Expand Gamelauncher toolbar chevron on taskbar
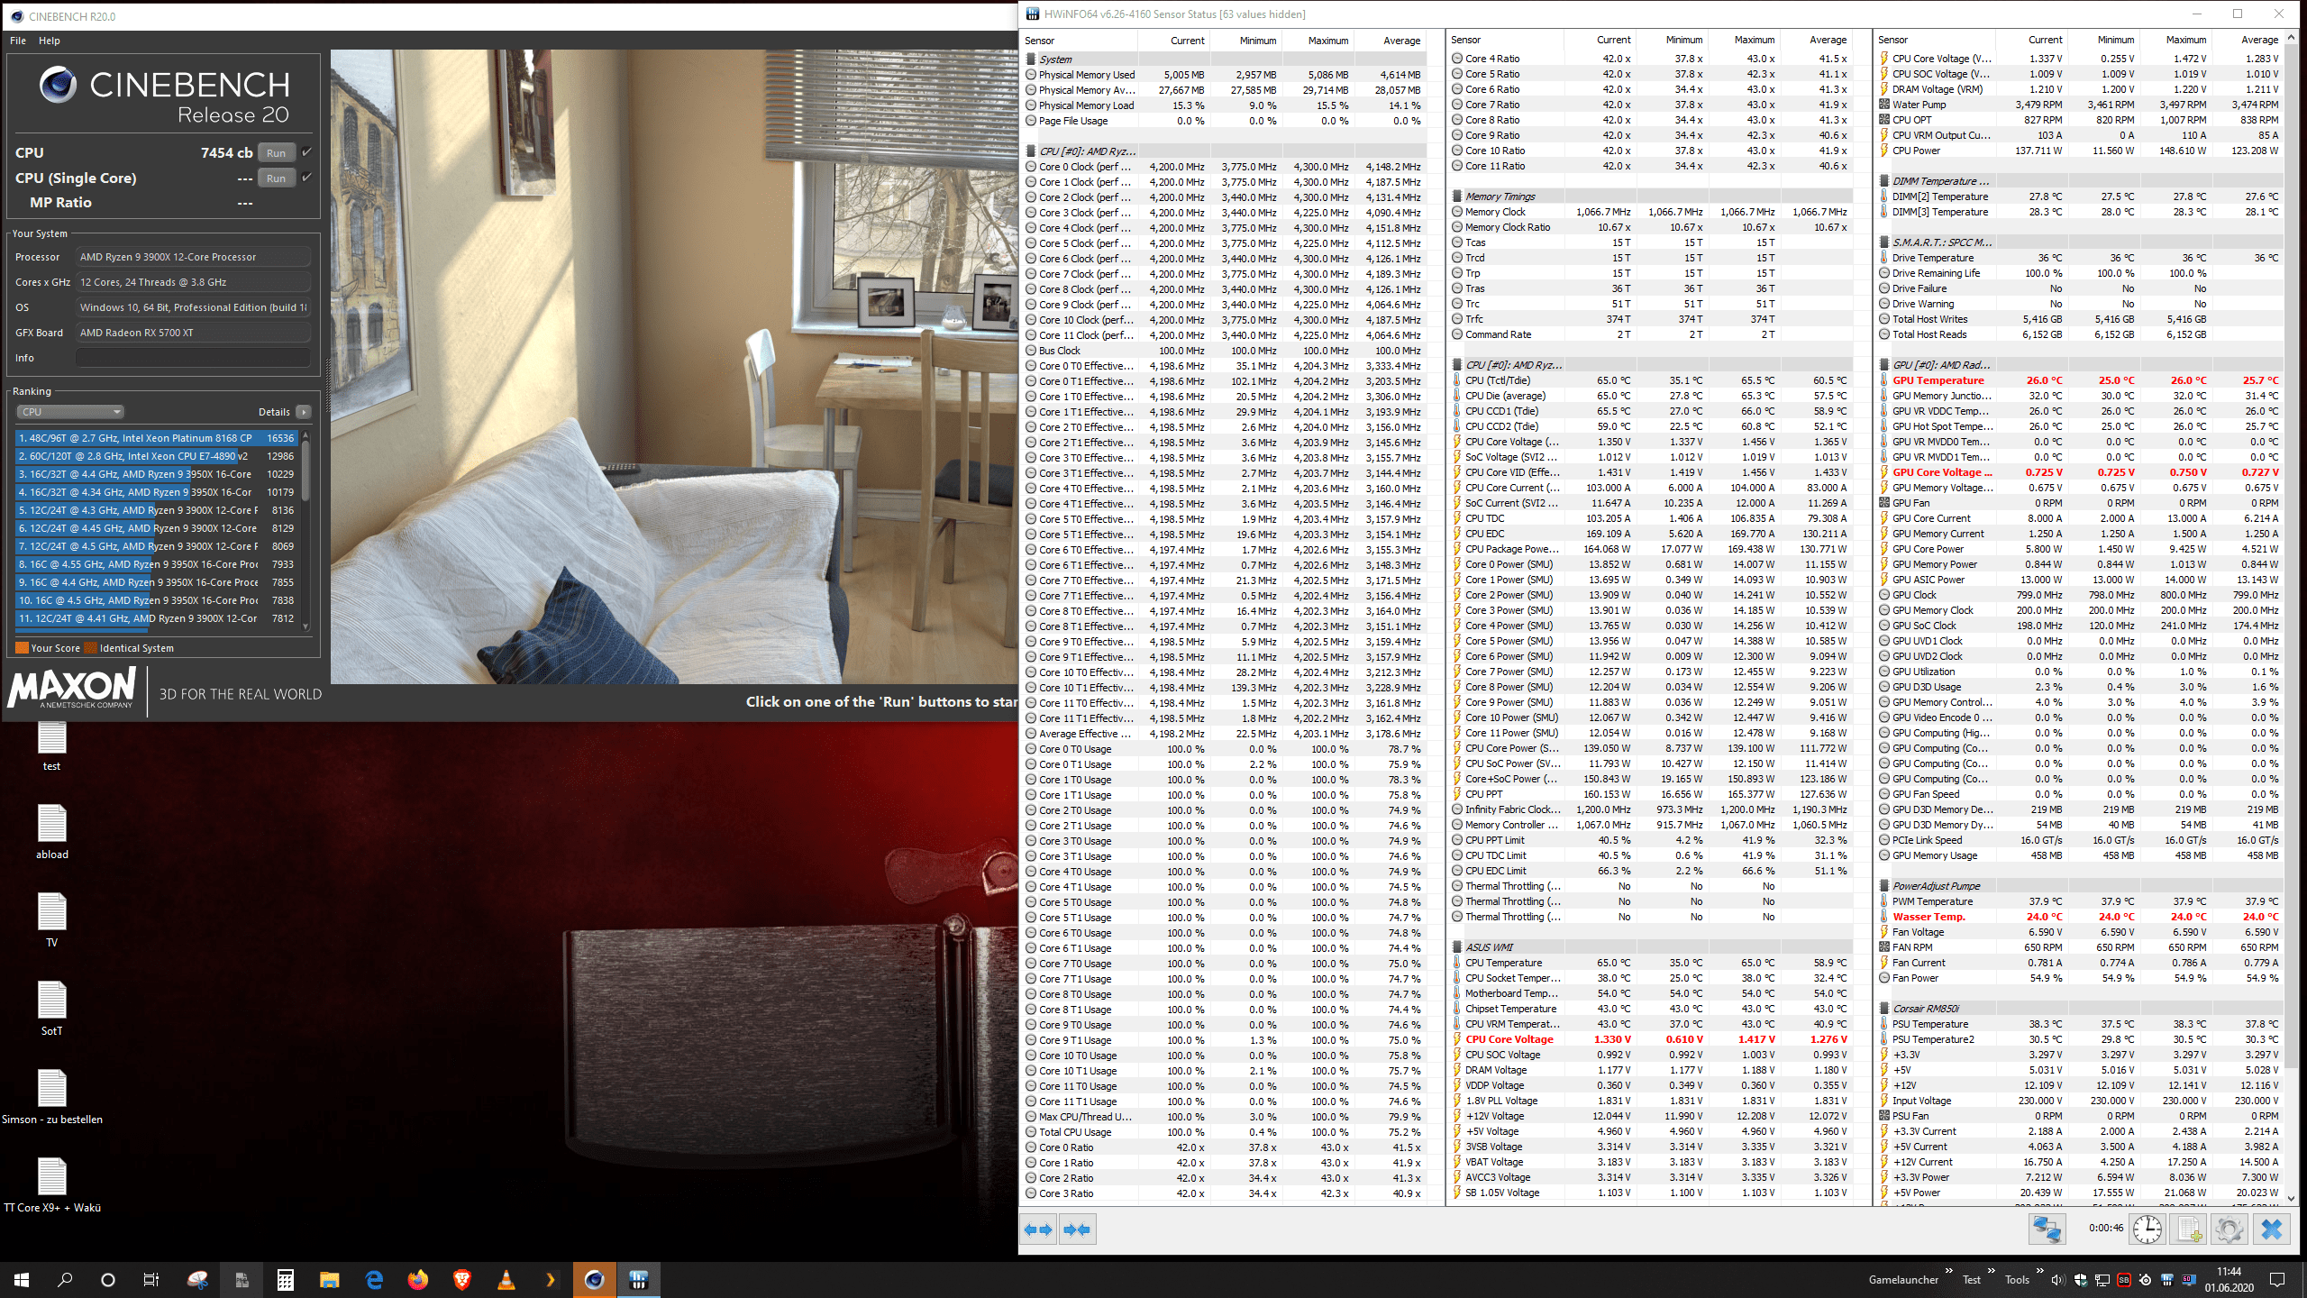The width and height of the screenshot is (2307, 1298). (x=1949, y=1272)
